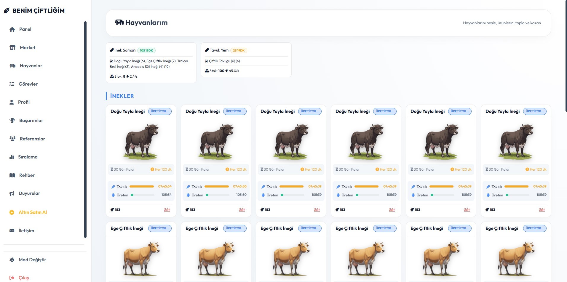The width and height of the screenshot is (567, 282).
Task: Click the first Doğu Yayla İneği Tokluk bar
Action: tap(142, 187)
